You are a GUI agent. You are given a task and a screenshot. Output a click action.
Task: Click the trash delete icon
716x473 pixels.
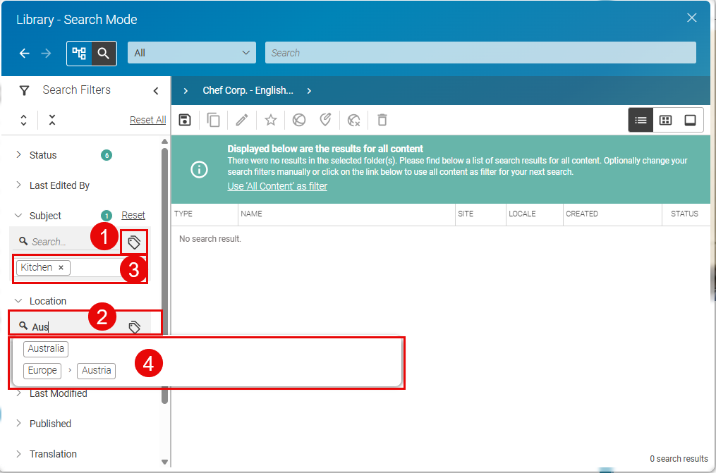point(382,120)
